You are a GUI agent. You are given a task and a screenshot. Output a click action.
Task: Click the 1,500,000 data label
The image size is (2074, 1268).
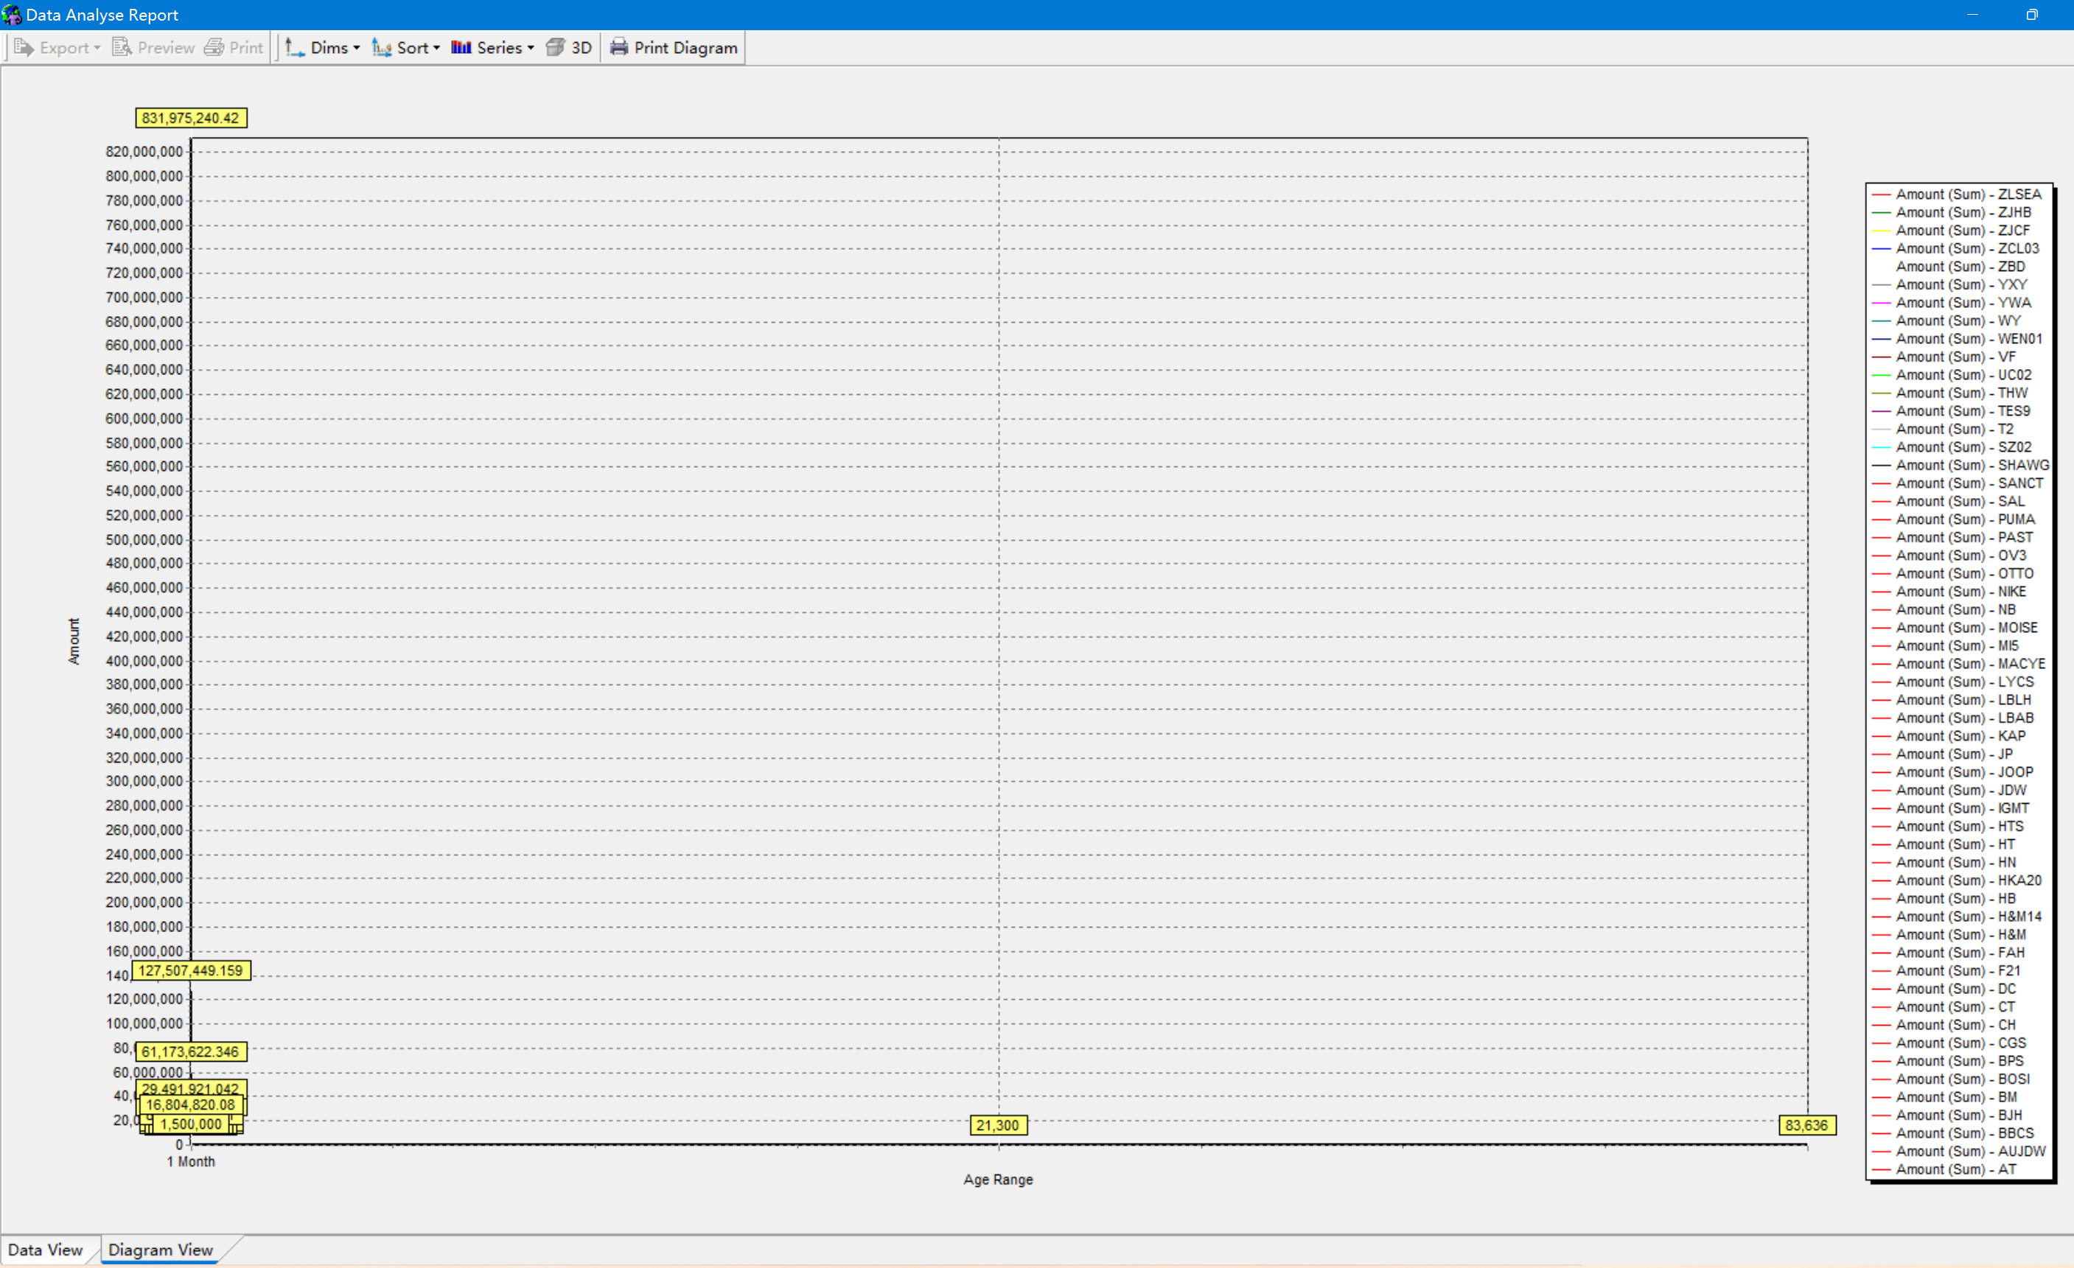point(191,1124)
